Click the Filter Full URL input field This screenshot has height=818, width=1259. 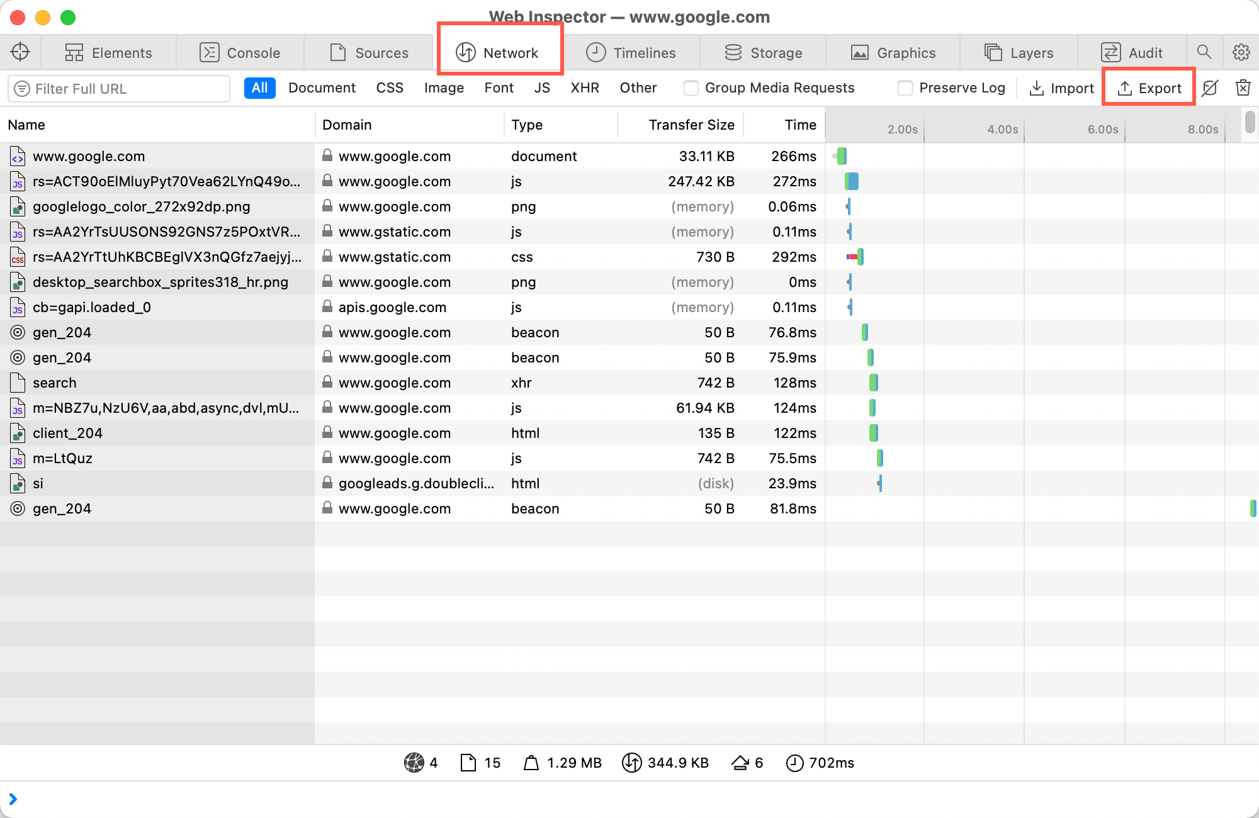coord(118,88)
